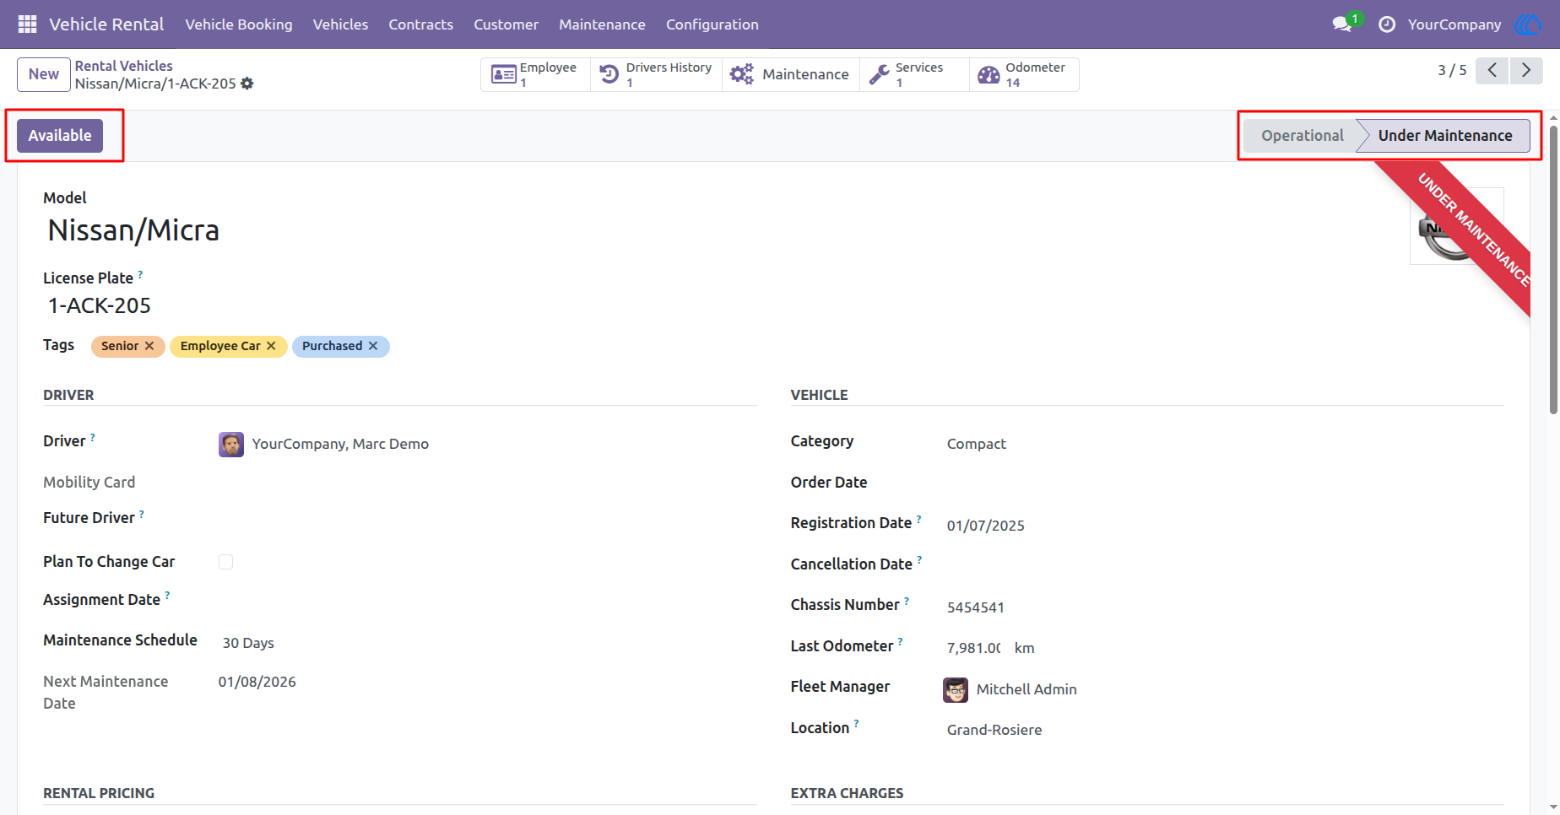Open the top Maintenance menu

[602, 24]
